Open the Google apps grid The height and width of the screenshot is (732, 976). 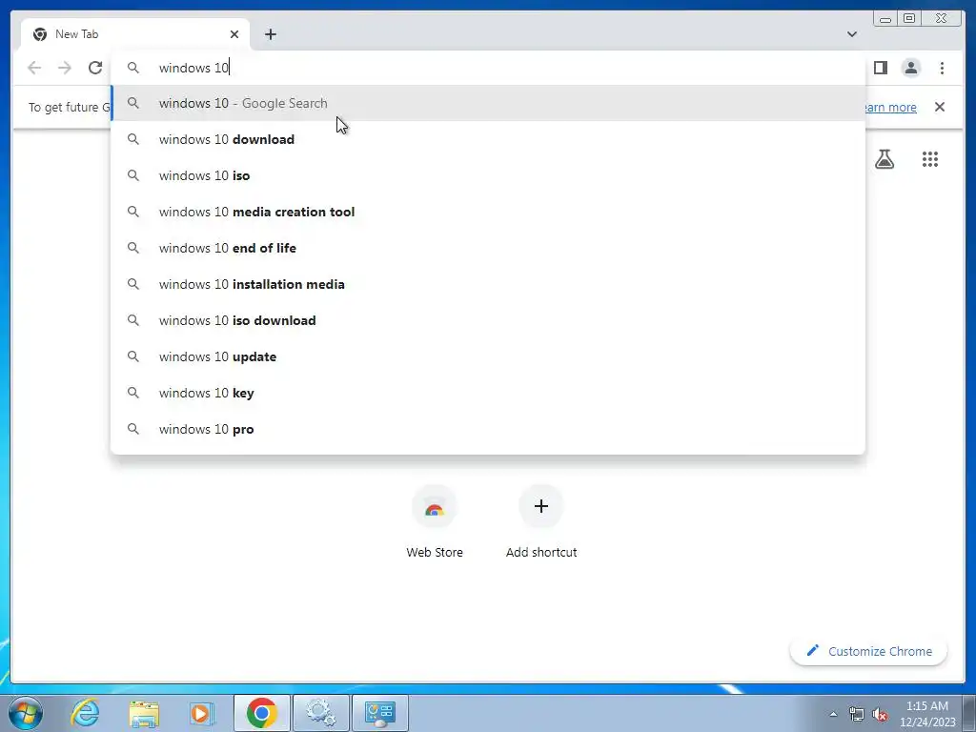tap(930, 159)
